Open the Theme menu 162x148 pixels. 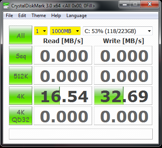point(39,16)
